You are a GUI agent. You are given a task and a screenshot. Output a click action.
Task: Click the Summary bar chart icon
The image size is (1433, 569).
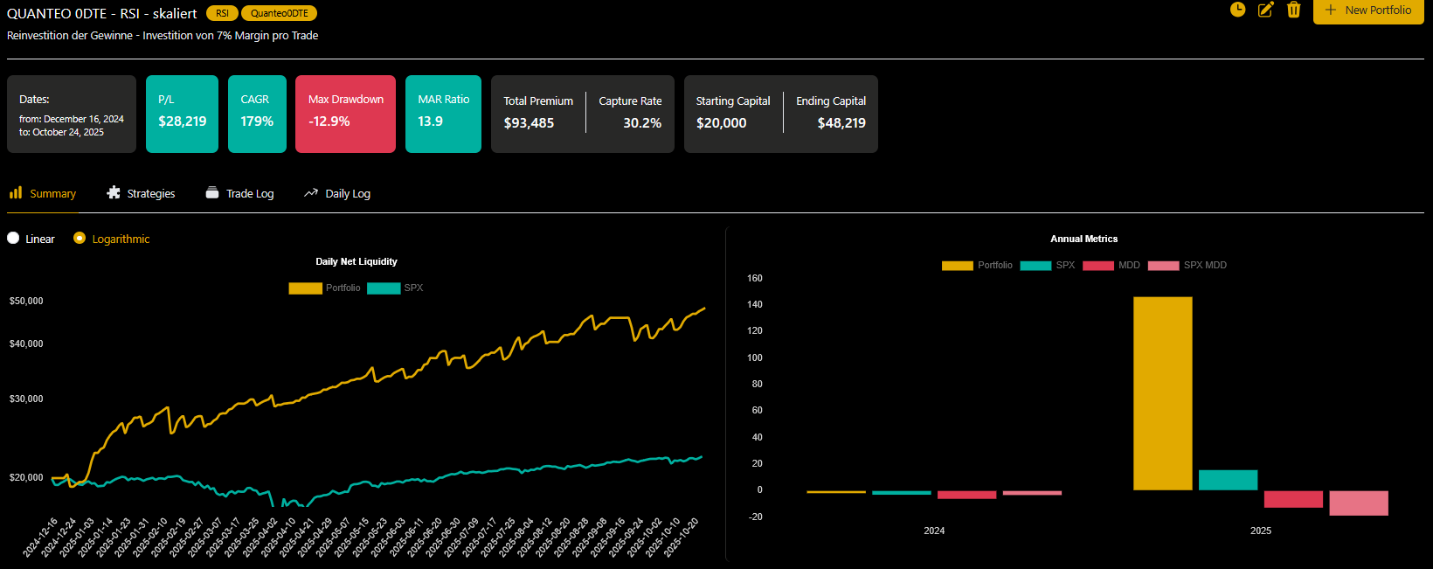tap(16, 192)
